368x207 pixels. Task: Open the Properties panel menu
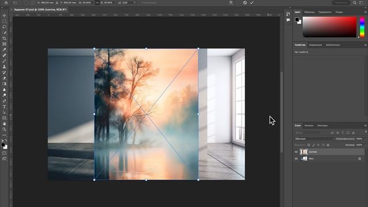click(366, 45)
